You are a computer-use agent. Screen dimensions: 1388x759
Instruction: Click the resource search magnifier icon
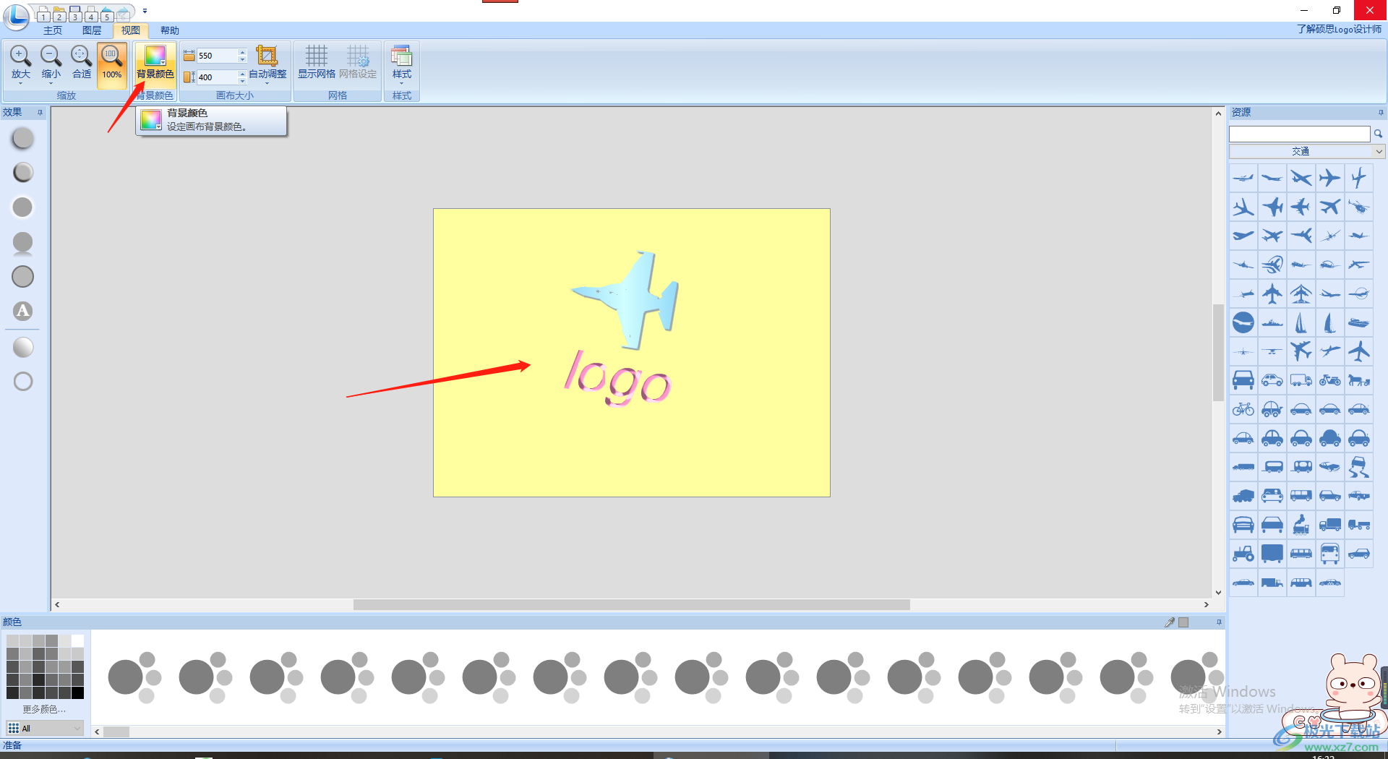1379,134
